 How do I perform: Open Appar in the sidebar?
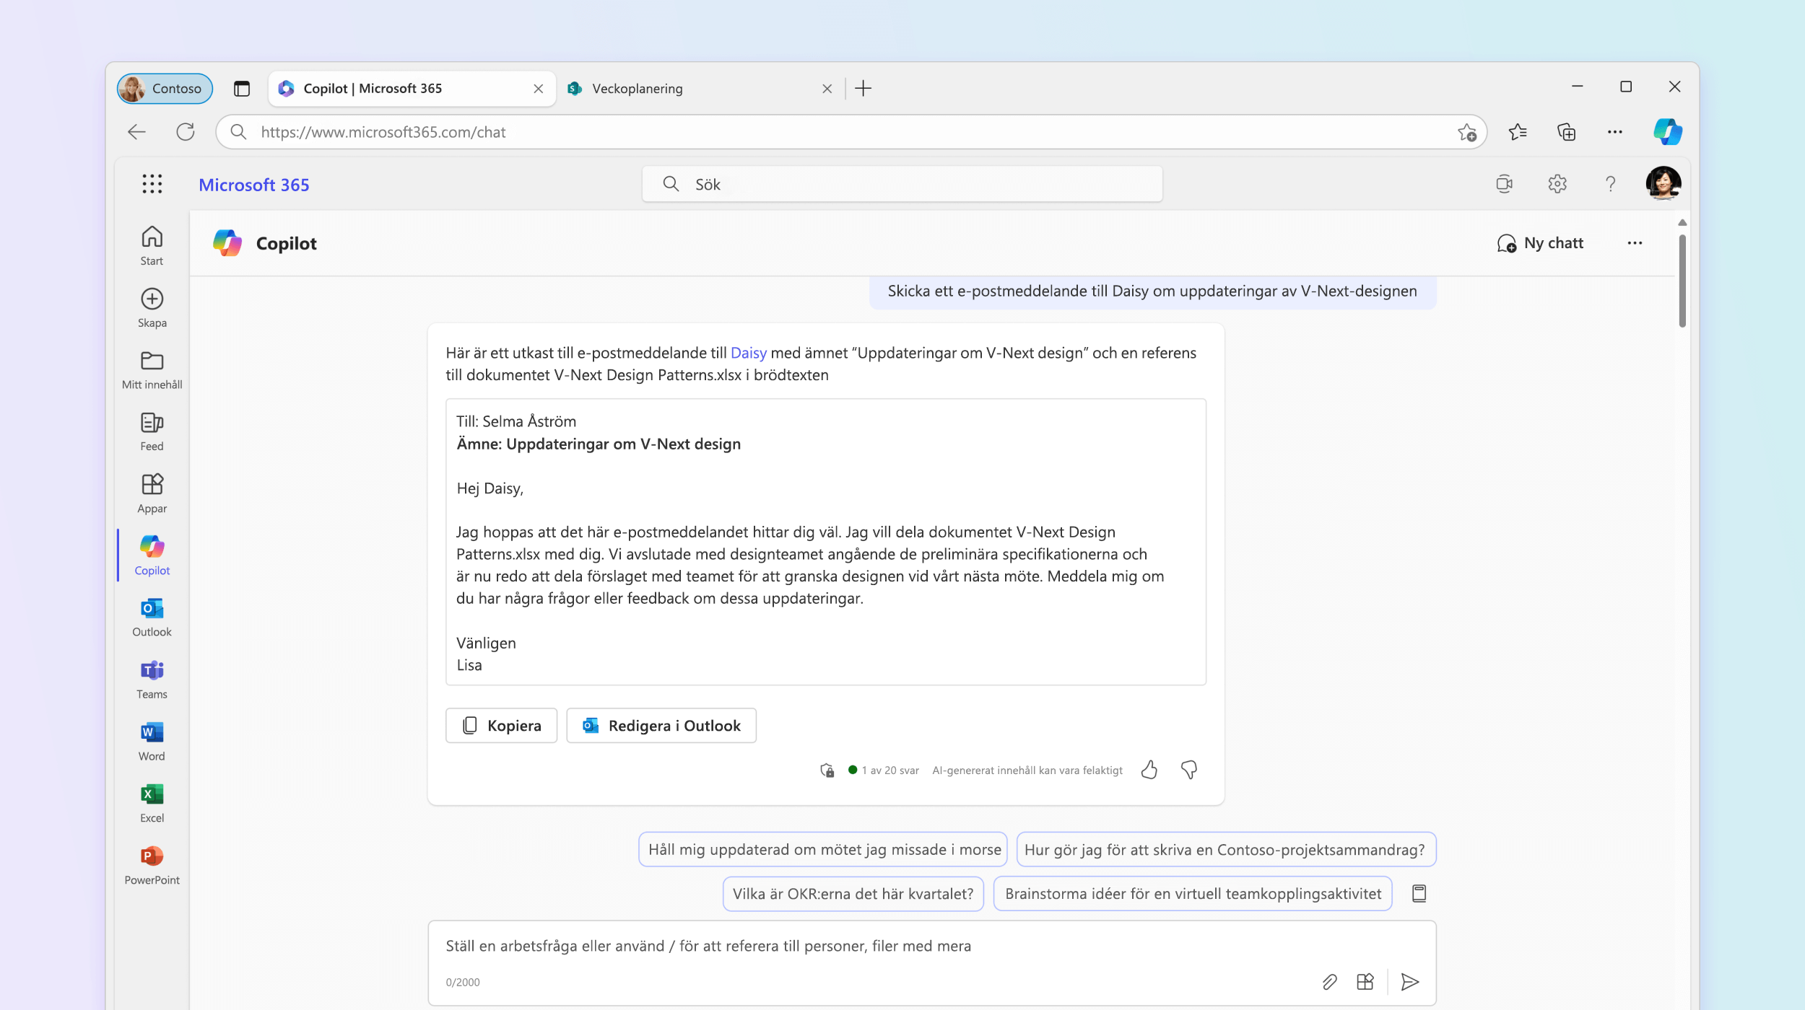coord(152,493)
